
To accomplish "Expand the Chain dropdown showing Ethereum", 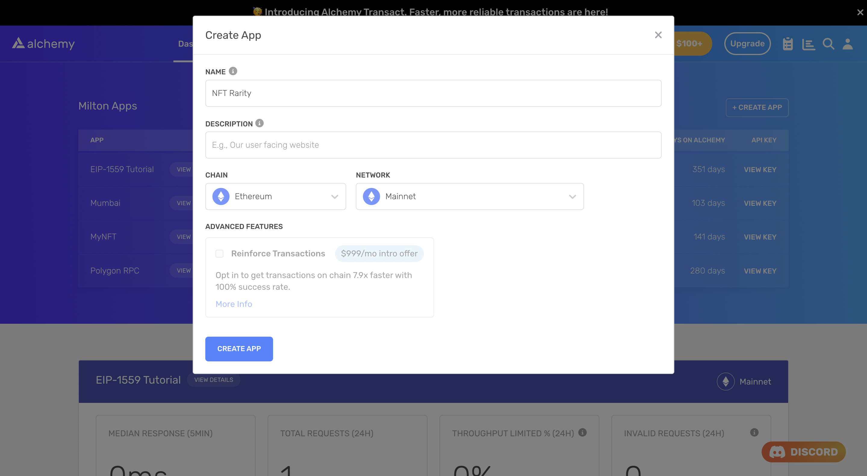I will pos(275,196).
